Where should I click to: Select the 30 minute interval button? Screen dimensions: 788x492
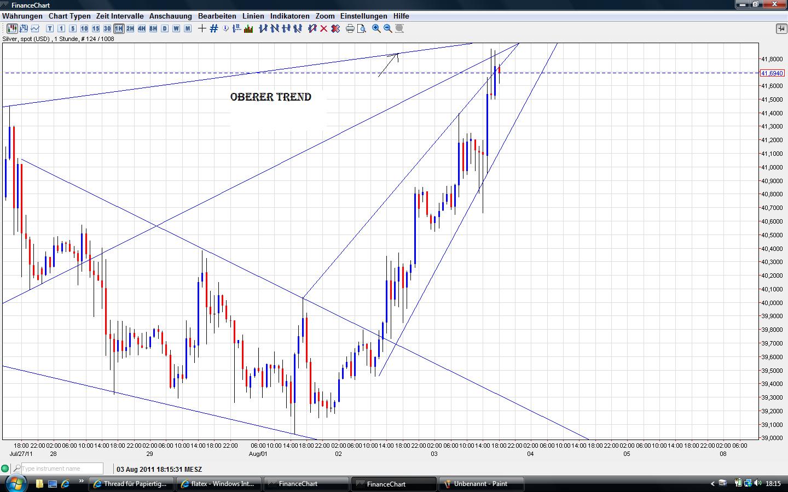pos(107,28)
